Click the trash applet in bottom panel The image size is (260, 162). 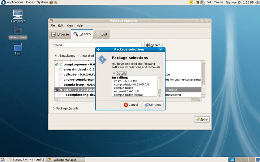[258, 159]
